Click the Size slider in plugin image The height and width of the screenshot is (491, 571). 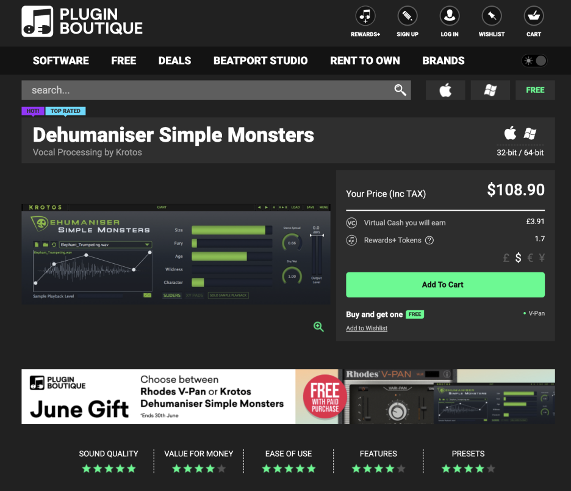coord(232,230)
